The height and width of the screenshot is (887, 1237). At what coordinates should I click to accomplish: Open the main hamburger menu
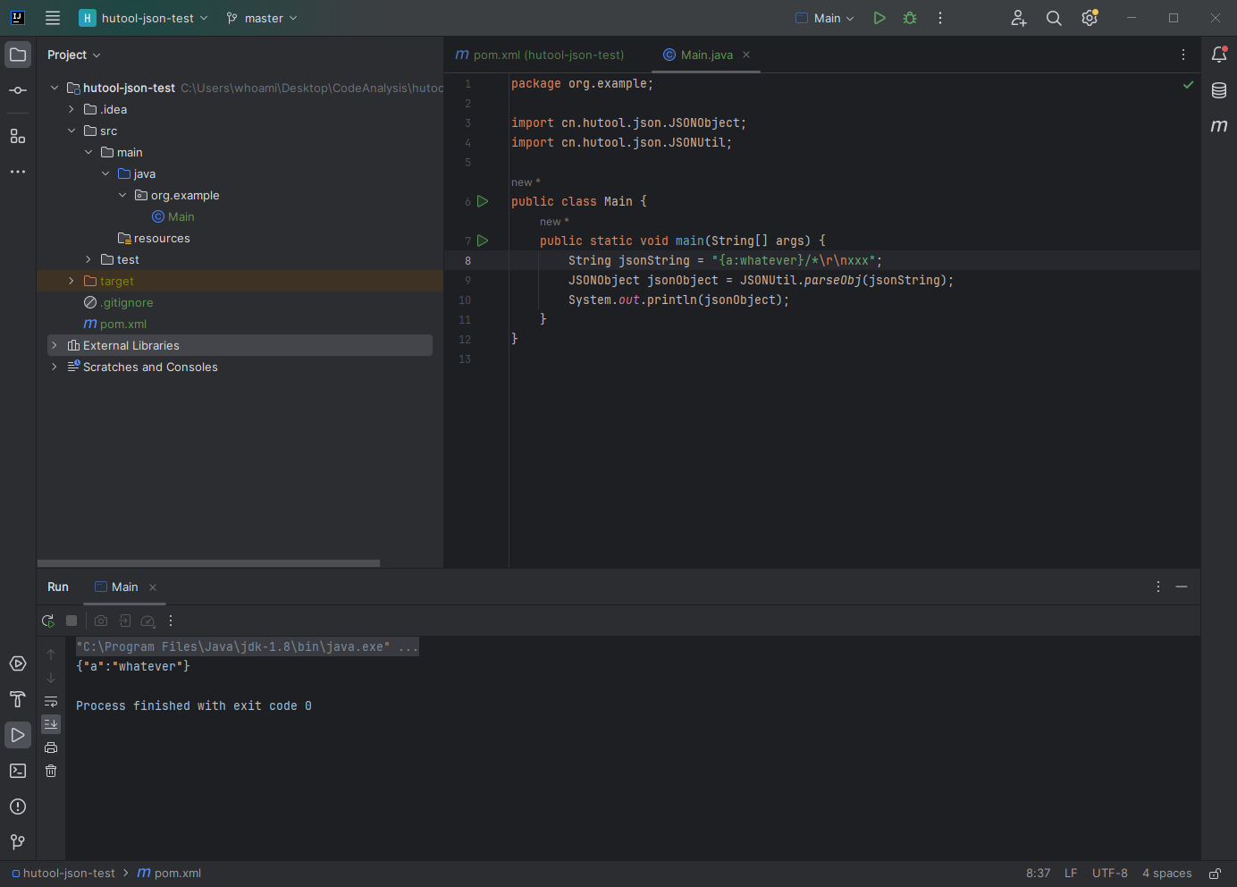tap(53, 18)
